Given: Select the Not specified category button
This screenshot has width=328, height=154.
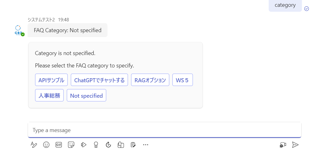Looking at the screenshot, I should (x=86, y=96).
